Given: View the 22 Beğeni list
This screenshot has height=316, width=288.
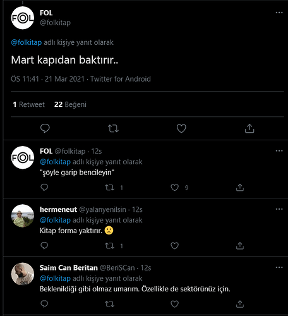Looking at the screenshot, I should click(x=70, y=104).
